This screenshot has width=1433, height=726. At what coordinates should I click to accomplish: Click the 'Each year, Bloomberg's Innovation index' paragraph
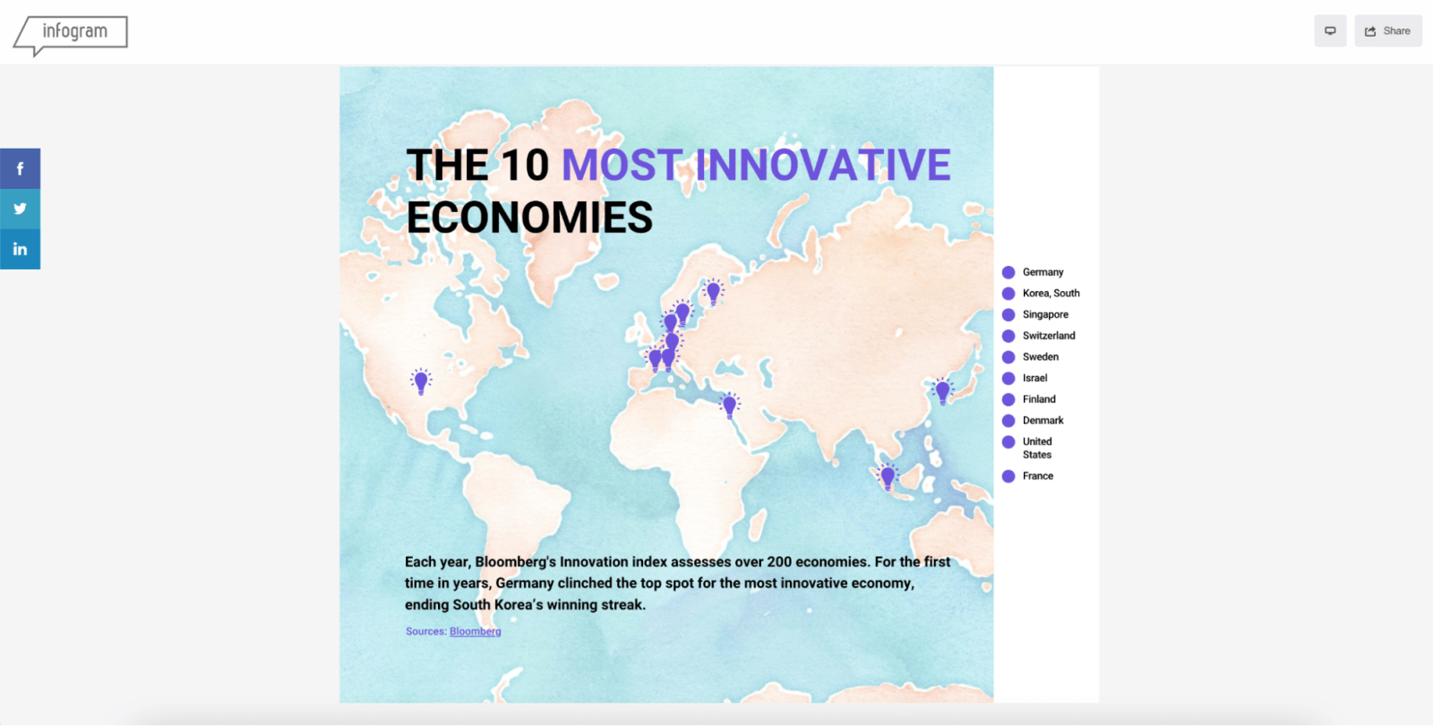click(x=677, y=584)
